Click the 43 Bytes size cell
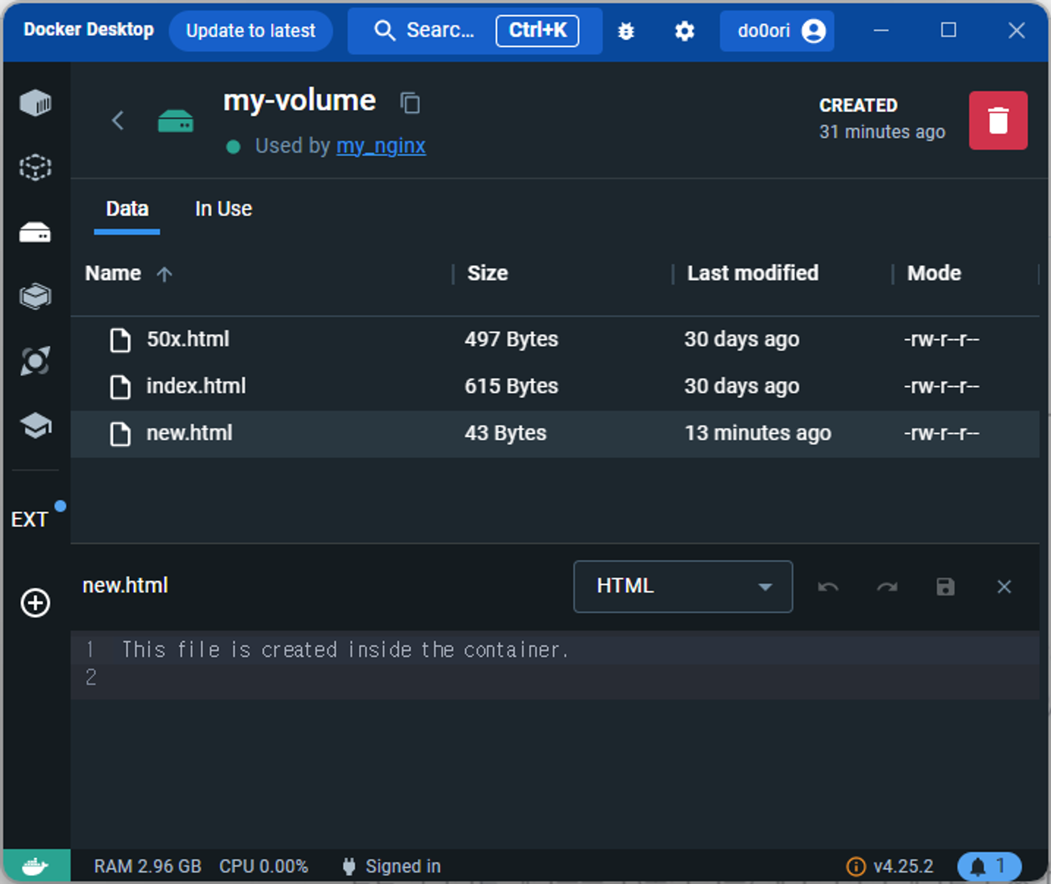The height and width of the screenshot is (884, 1051). tap(506, 434)
